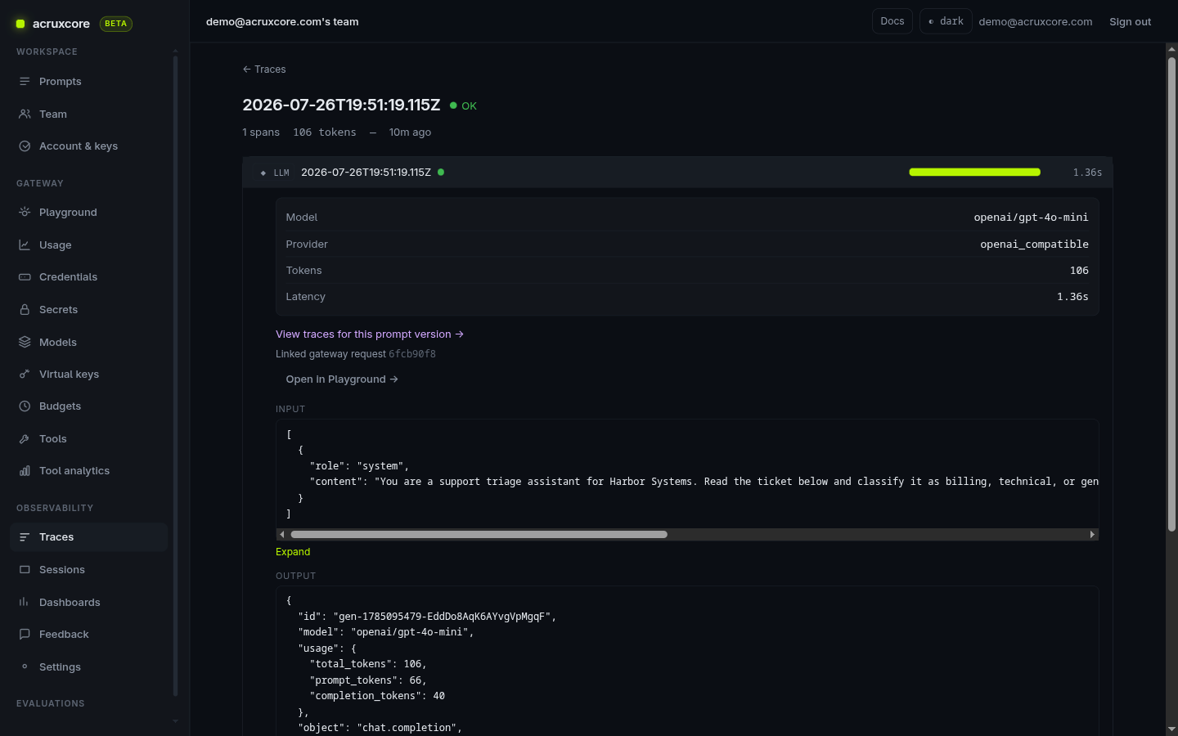Click Open in Playground button

pyautogui.click(x=342, y=379)
